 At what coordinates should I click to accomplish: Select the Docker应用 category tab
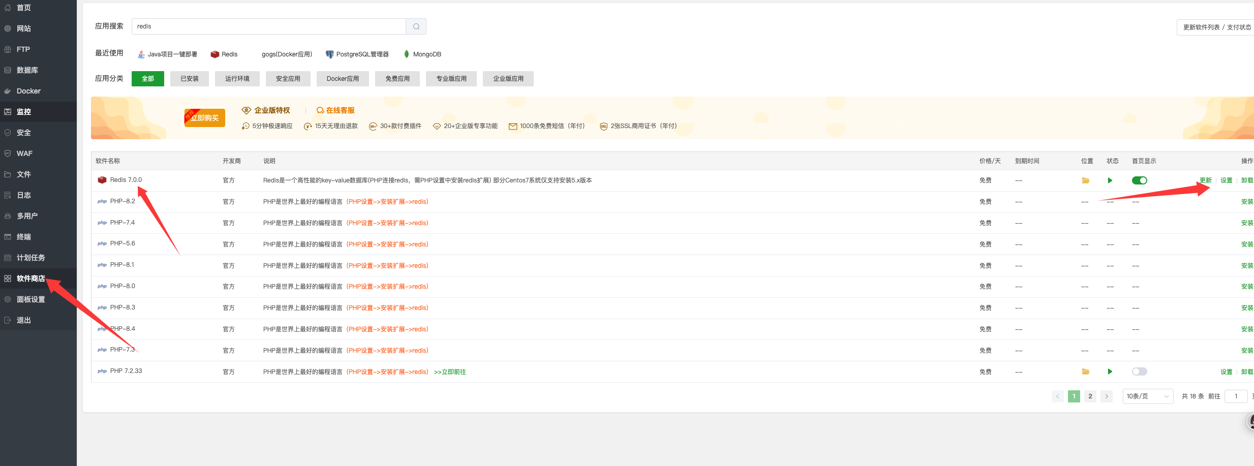343,79
